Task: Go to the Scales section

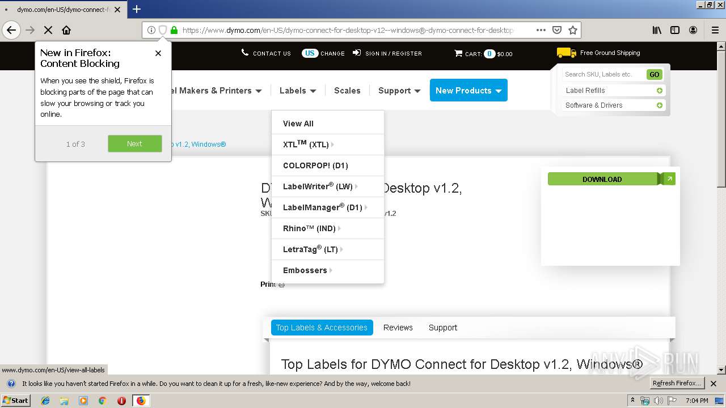Action: click(347, 91)
